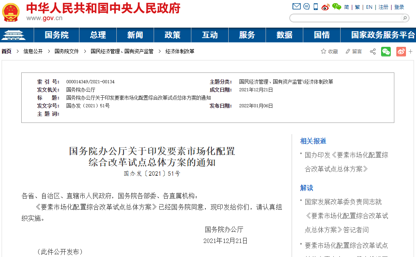Screen dimensions: 416x257
Task: Switch to traditional Chinese 繁
Action: 357,7
